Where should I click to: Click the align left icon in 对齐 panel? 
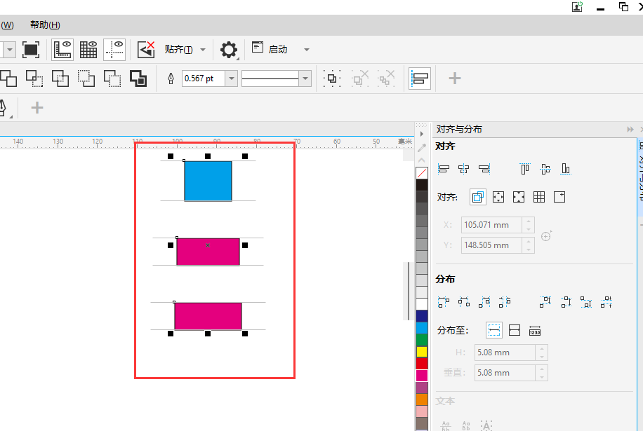[444, 169]
